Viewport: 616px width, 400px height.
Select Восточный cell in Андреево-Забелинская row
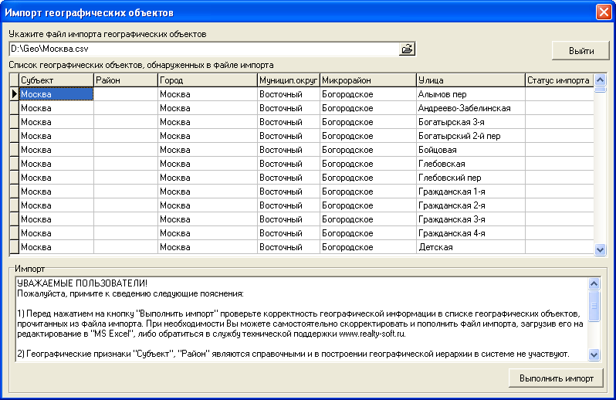pyautogui.click(x=289, y=108)
